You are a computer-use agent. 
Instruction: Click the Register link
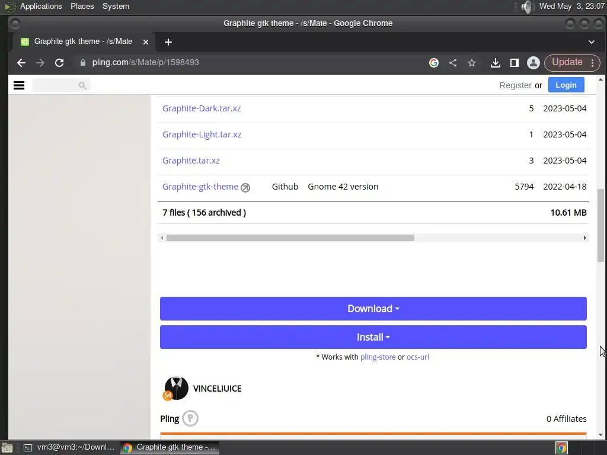coord(515,85)
